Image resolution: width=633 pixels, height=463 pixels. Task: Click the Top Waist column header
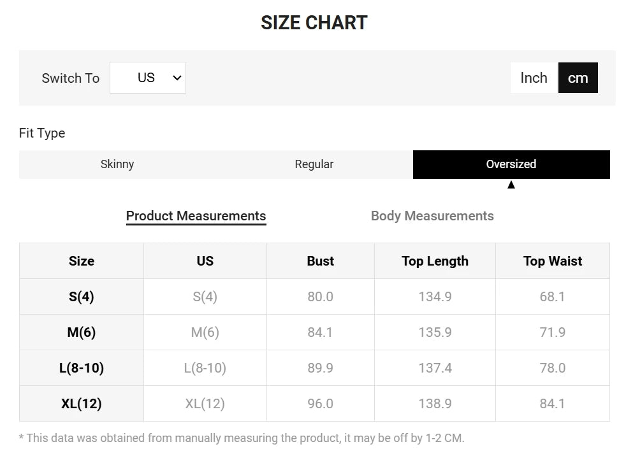[x=553, y=261]
